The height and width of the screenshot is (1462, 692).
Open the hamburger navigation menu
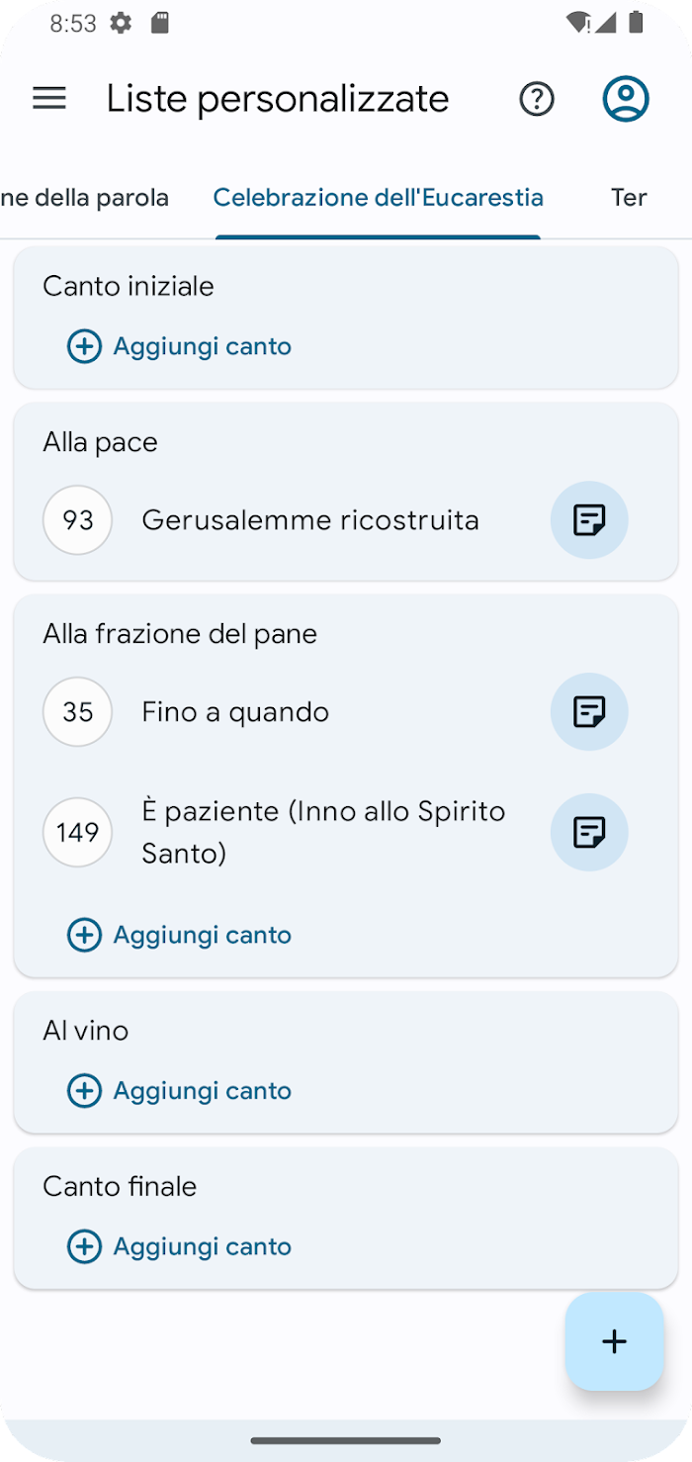(x=49, y=98)
